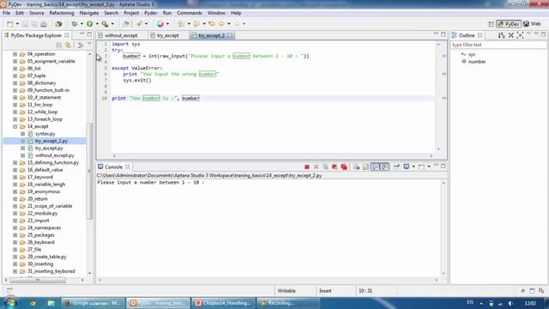Click the External Tools run icon
The width and height of the screenshot is (549, 309).
click(105, 24)
